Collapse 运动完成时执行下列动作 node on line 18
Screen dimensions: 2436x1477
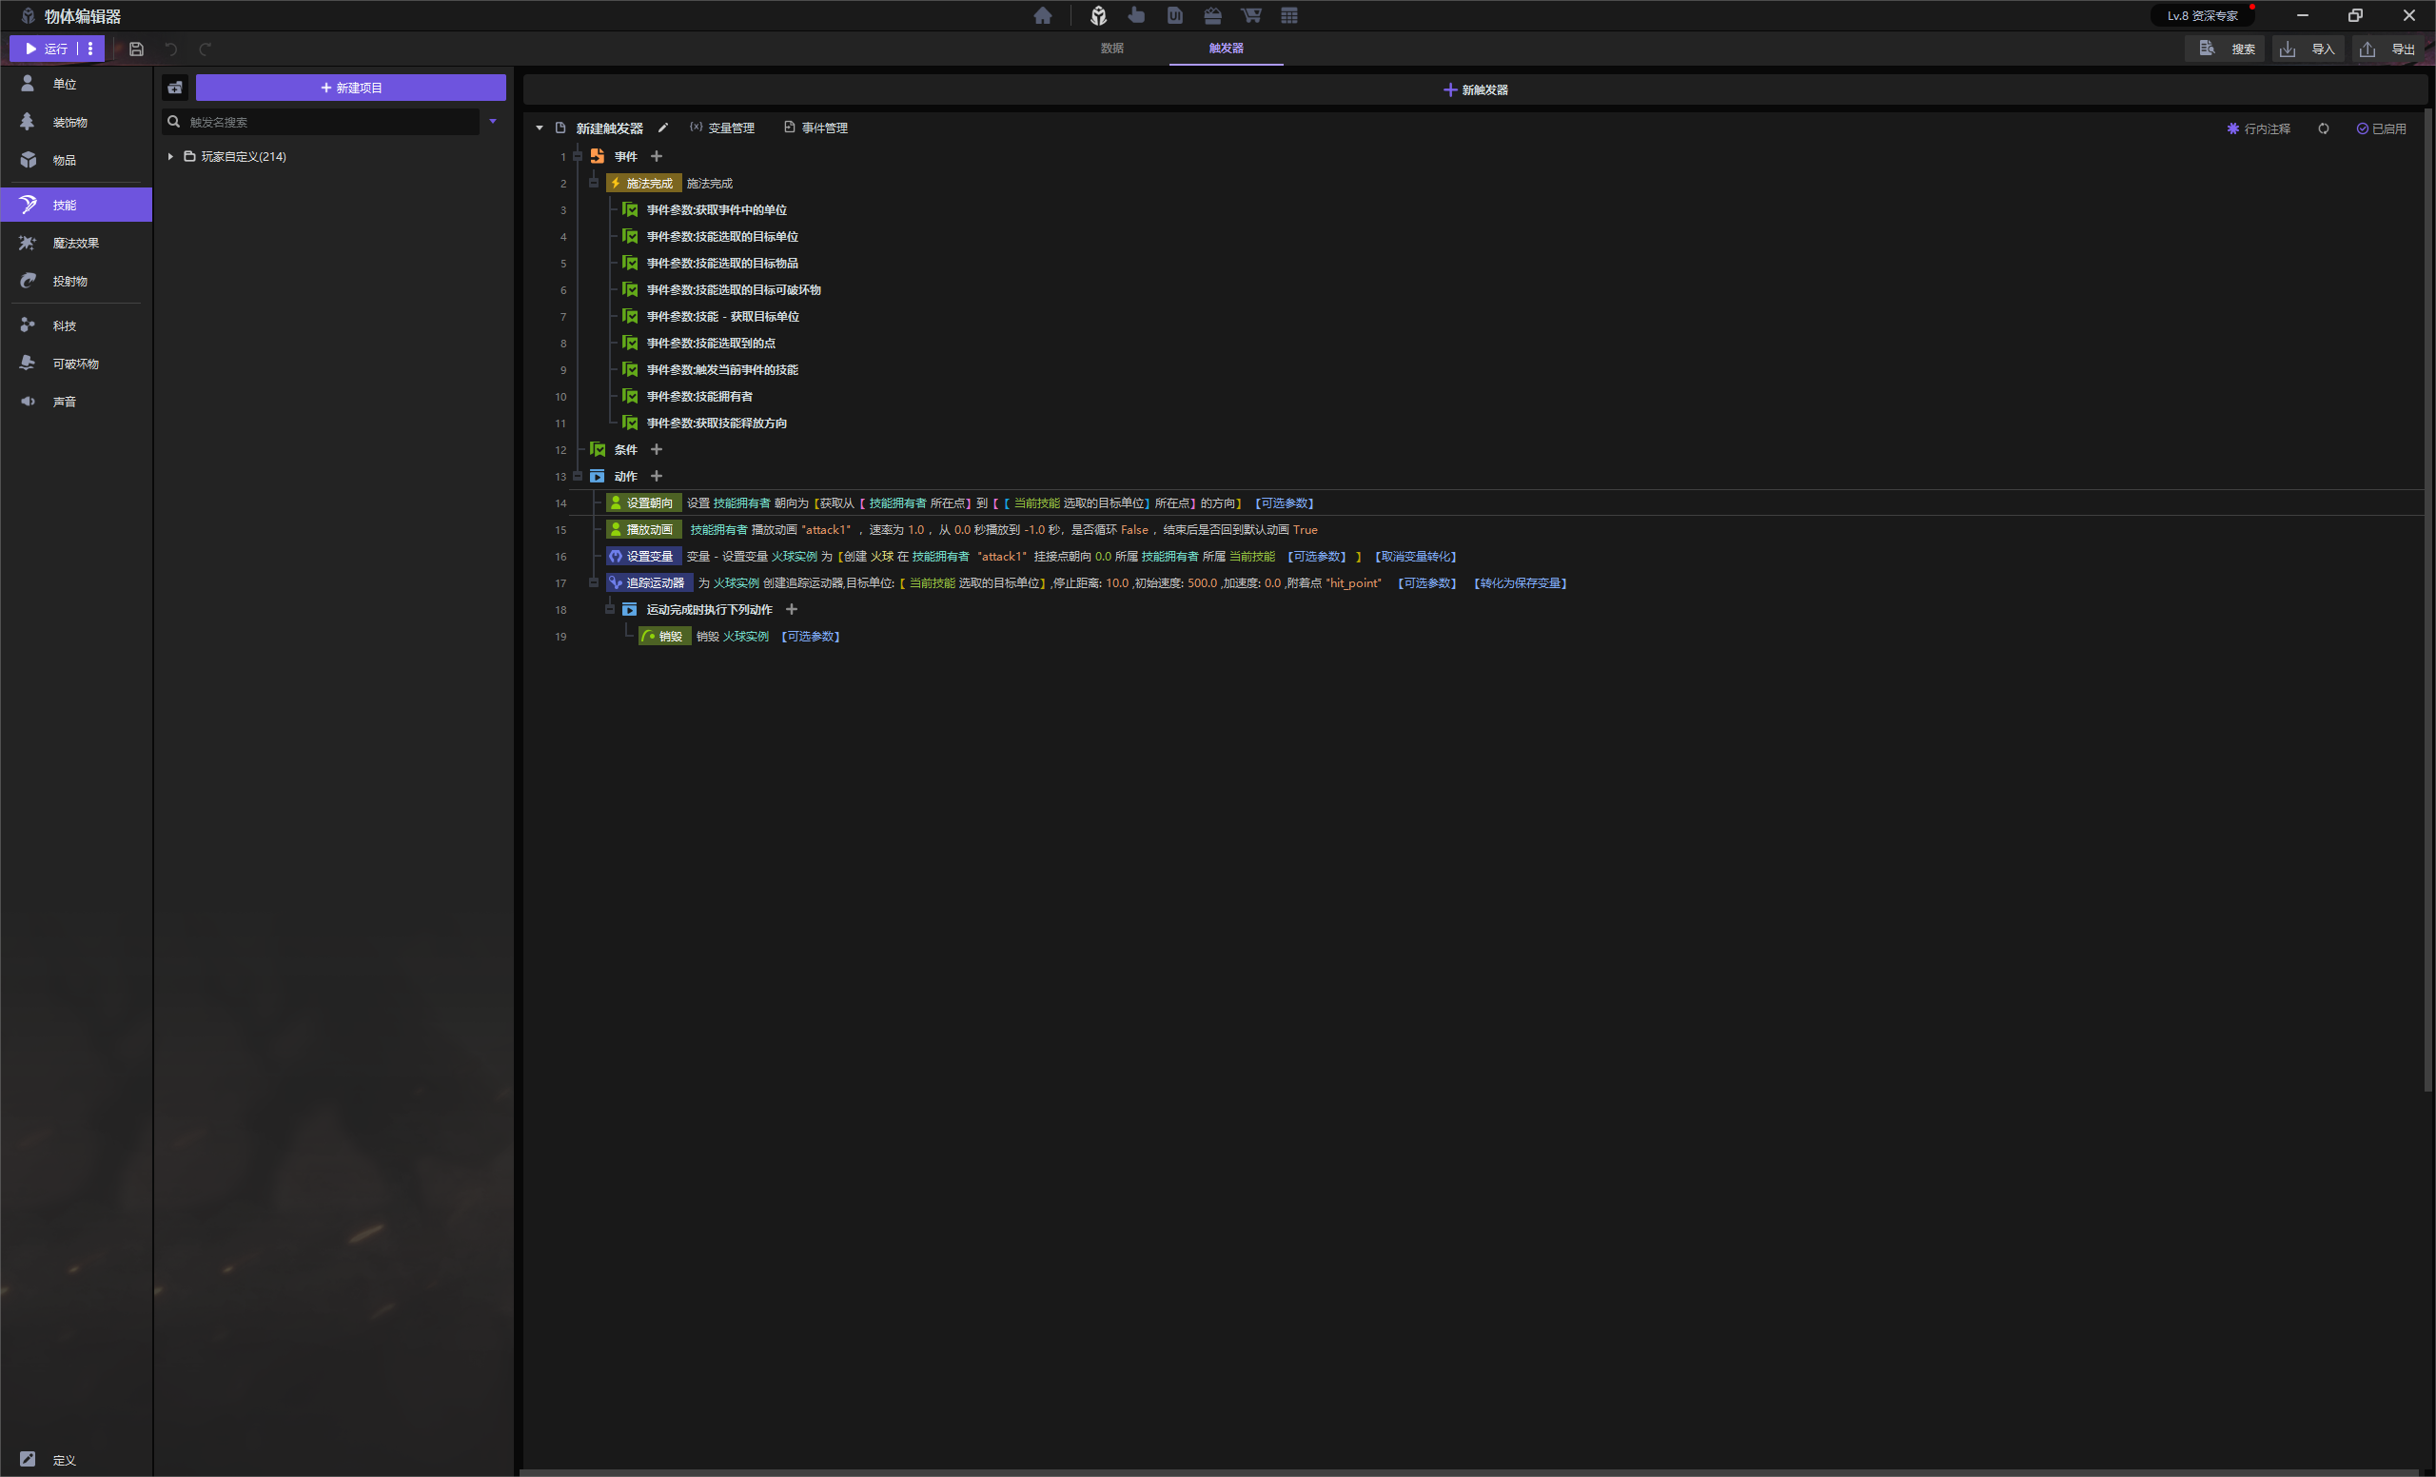coord(611,610)
